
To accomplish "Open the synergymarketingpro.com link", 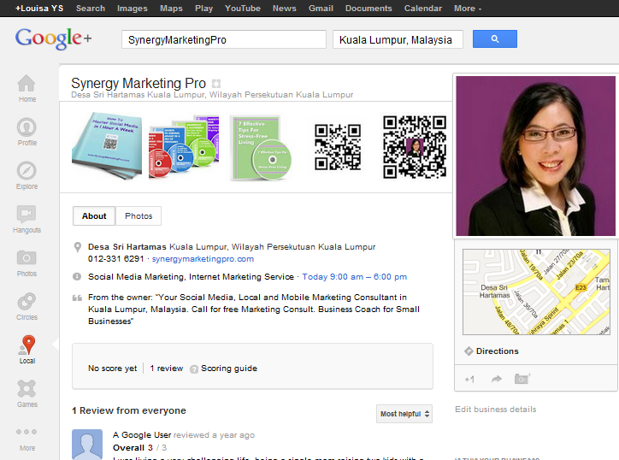I will click(x=203, y=259).
